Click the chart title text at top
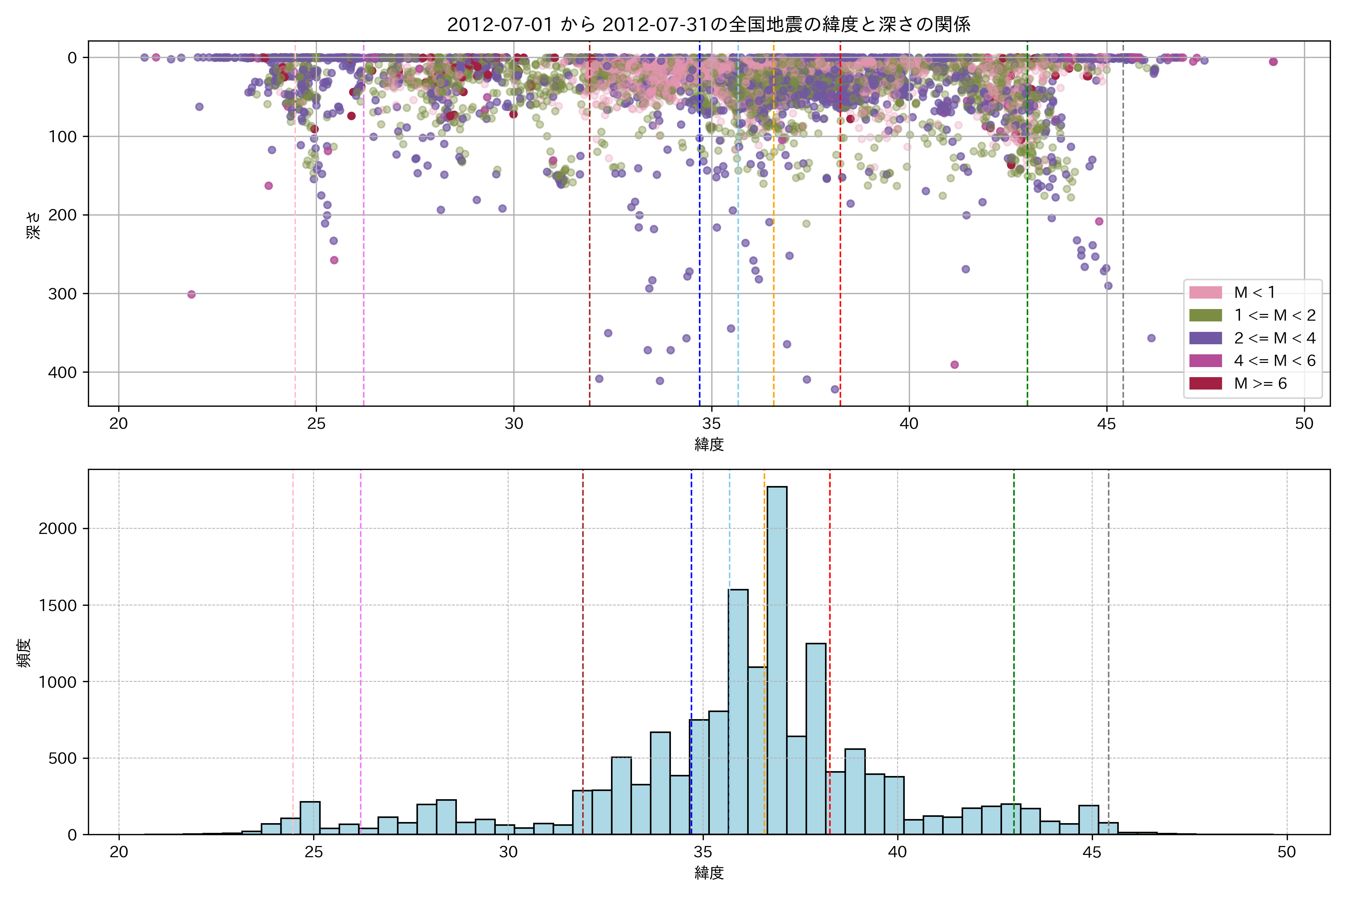1347x898 pixels. [708, 25]
